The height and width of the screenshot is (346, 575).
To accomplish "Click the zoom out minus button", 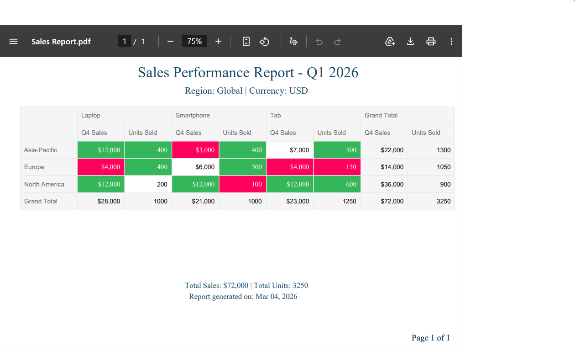I will tap(170, 42).
